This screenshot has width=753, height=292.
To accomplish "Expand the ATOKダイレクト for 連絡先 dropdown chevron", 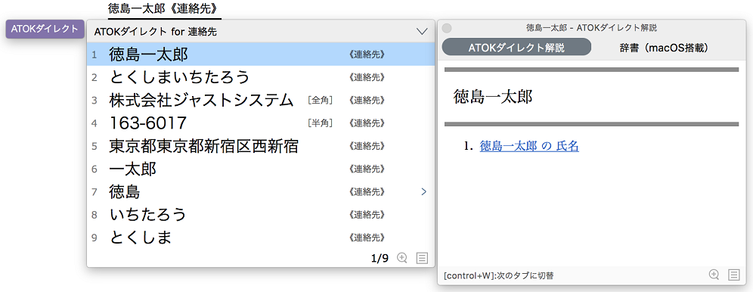I will click(422, 32).
